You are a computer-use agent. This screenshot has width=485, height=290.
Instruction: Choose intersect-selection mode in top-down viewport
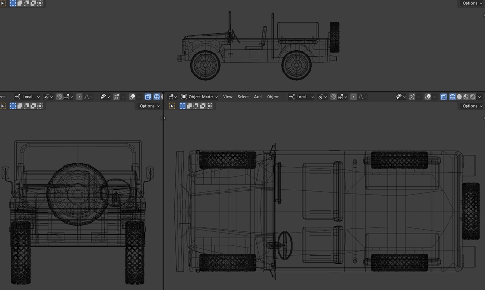coord(209,106)
